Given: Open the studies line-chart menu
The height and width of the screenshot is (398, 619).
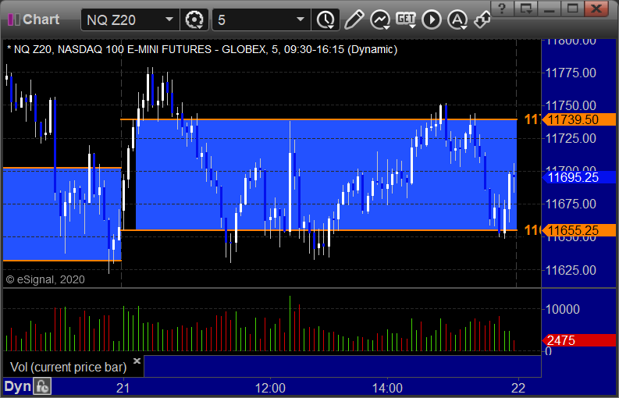Looking at the screenshot, I should click(x=380, y=20).
